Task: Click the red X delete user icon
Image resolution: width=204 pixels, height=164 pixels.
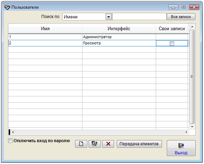Action: pos(108,144)
